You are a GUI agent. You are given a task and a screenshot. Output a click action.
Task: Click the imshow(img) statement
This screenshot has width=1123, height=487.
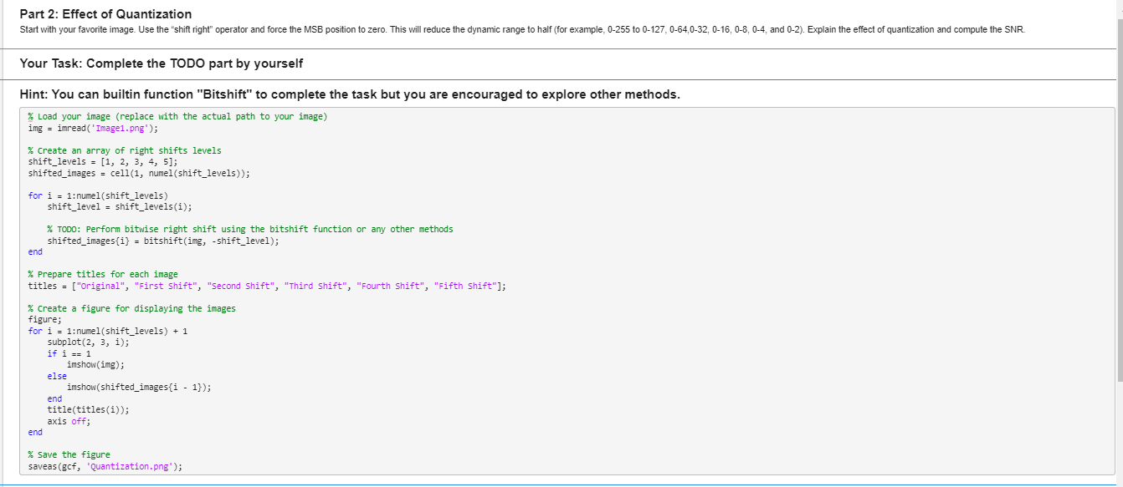[95, 364]
